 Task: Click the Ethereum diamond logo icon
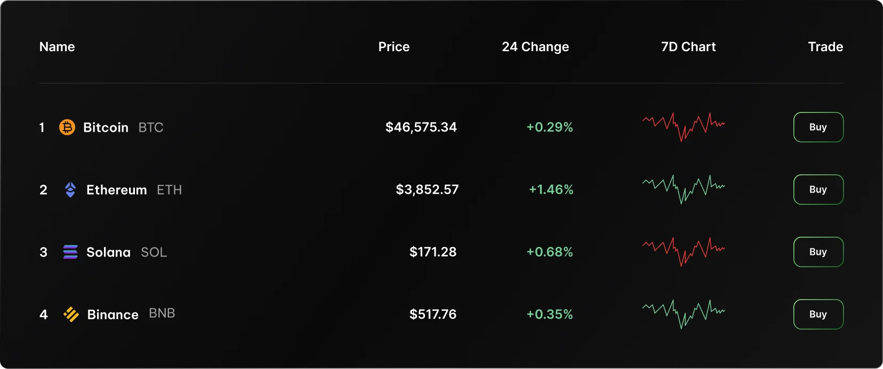70,190
